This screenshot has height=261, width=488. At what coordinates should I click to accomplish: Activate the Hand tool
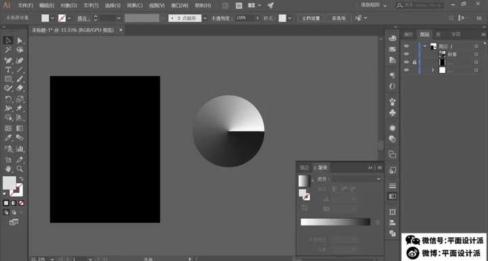(8, 169)
